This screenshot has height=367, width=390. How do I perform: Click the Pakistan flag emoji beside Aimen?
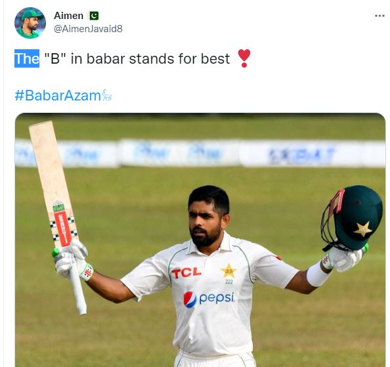pos(94,16)
